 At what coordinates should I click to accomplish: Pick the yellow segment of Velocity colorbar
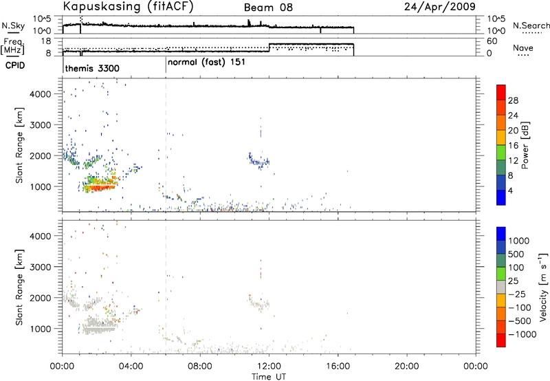(x=501, y=301)
